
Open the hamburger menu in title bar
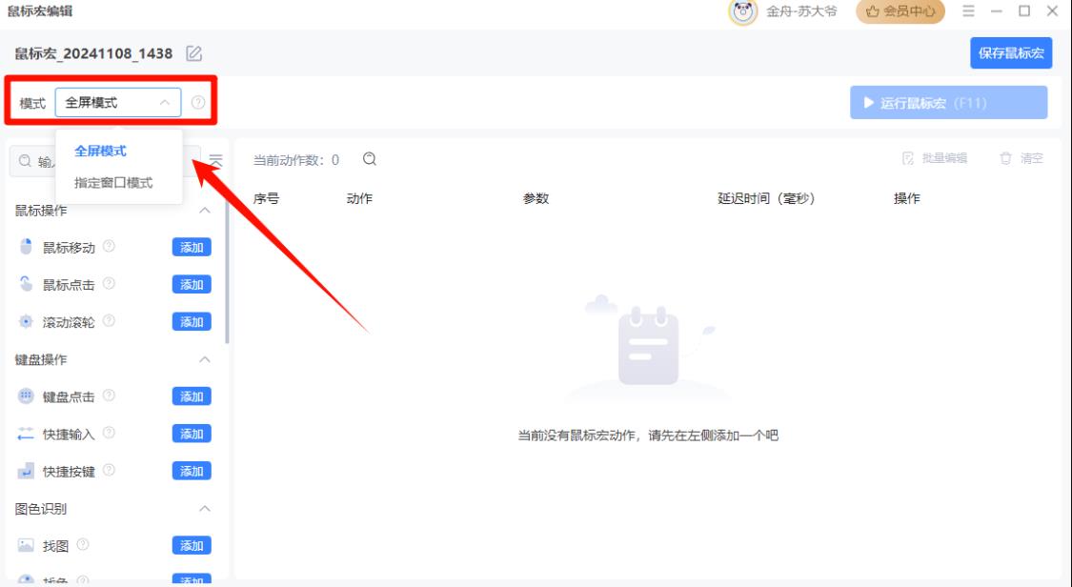click(968, 10)
